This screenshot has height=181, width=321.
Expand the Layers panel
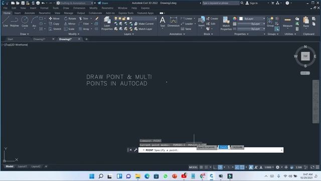[129, 34]
